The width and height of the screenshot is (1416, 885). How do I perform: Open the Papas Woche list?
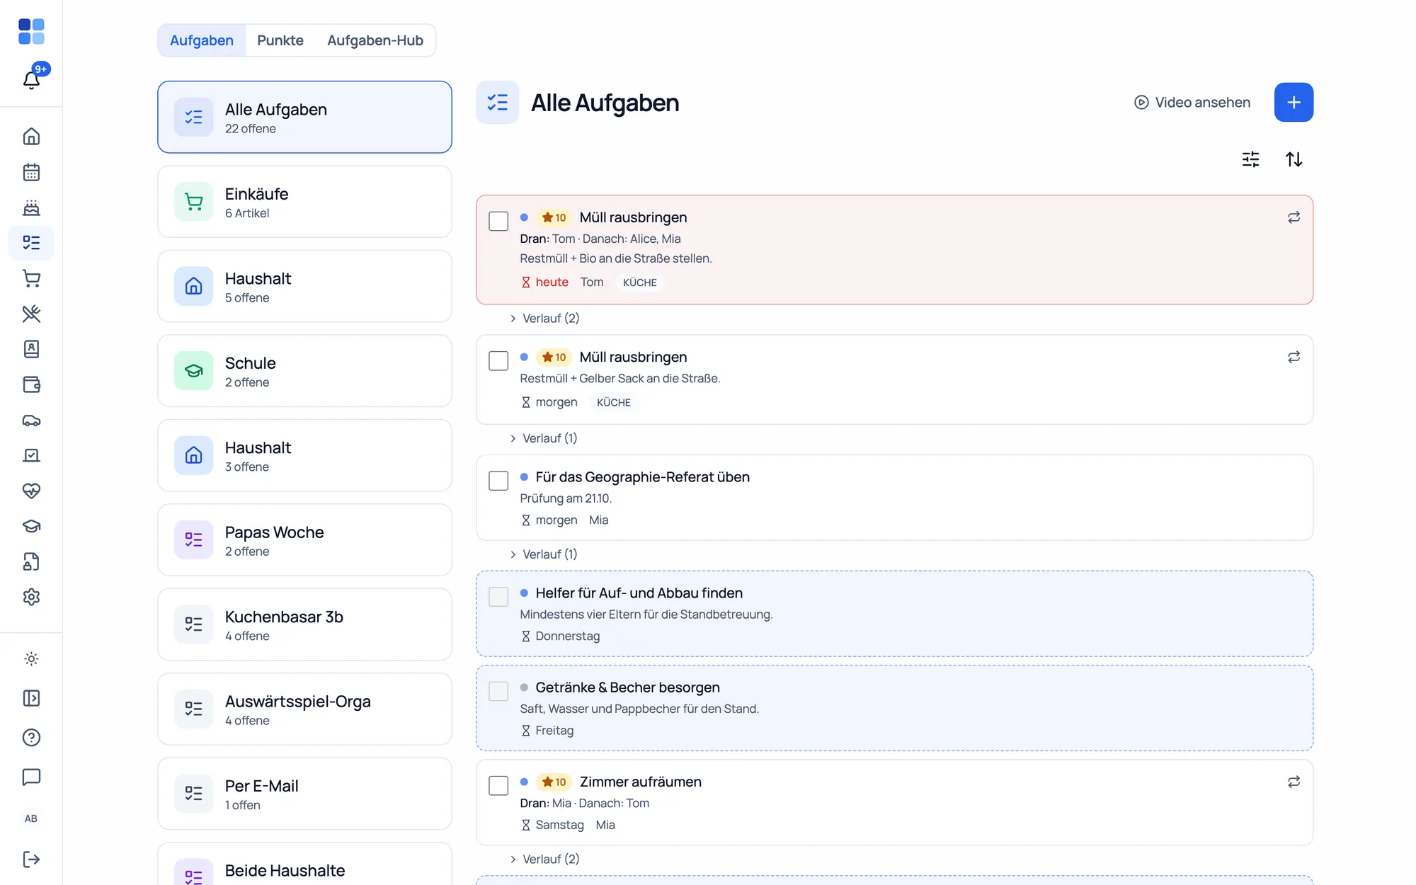pos(304,540)
